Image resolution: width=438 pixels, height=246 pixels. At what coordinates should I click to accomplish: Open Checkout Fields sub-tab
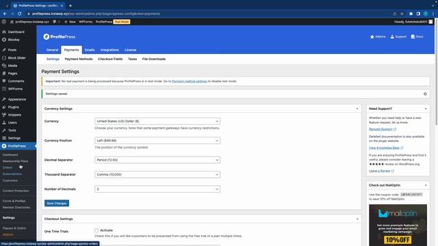point(110,59)
